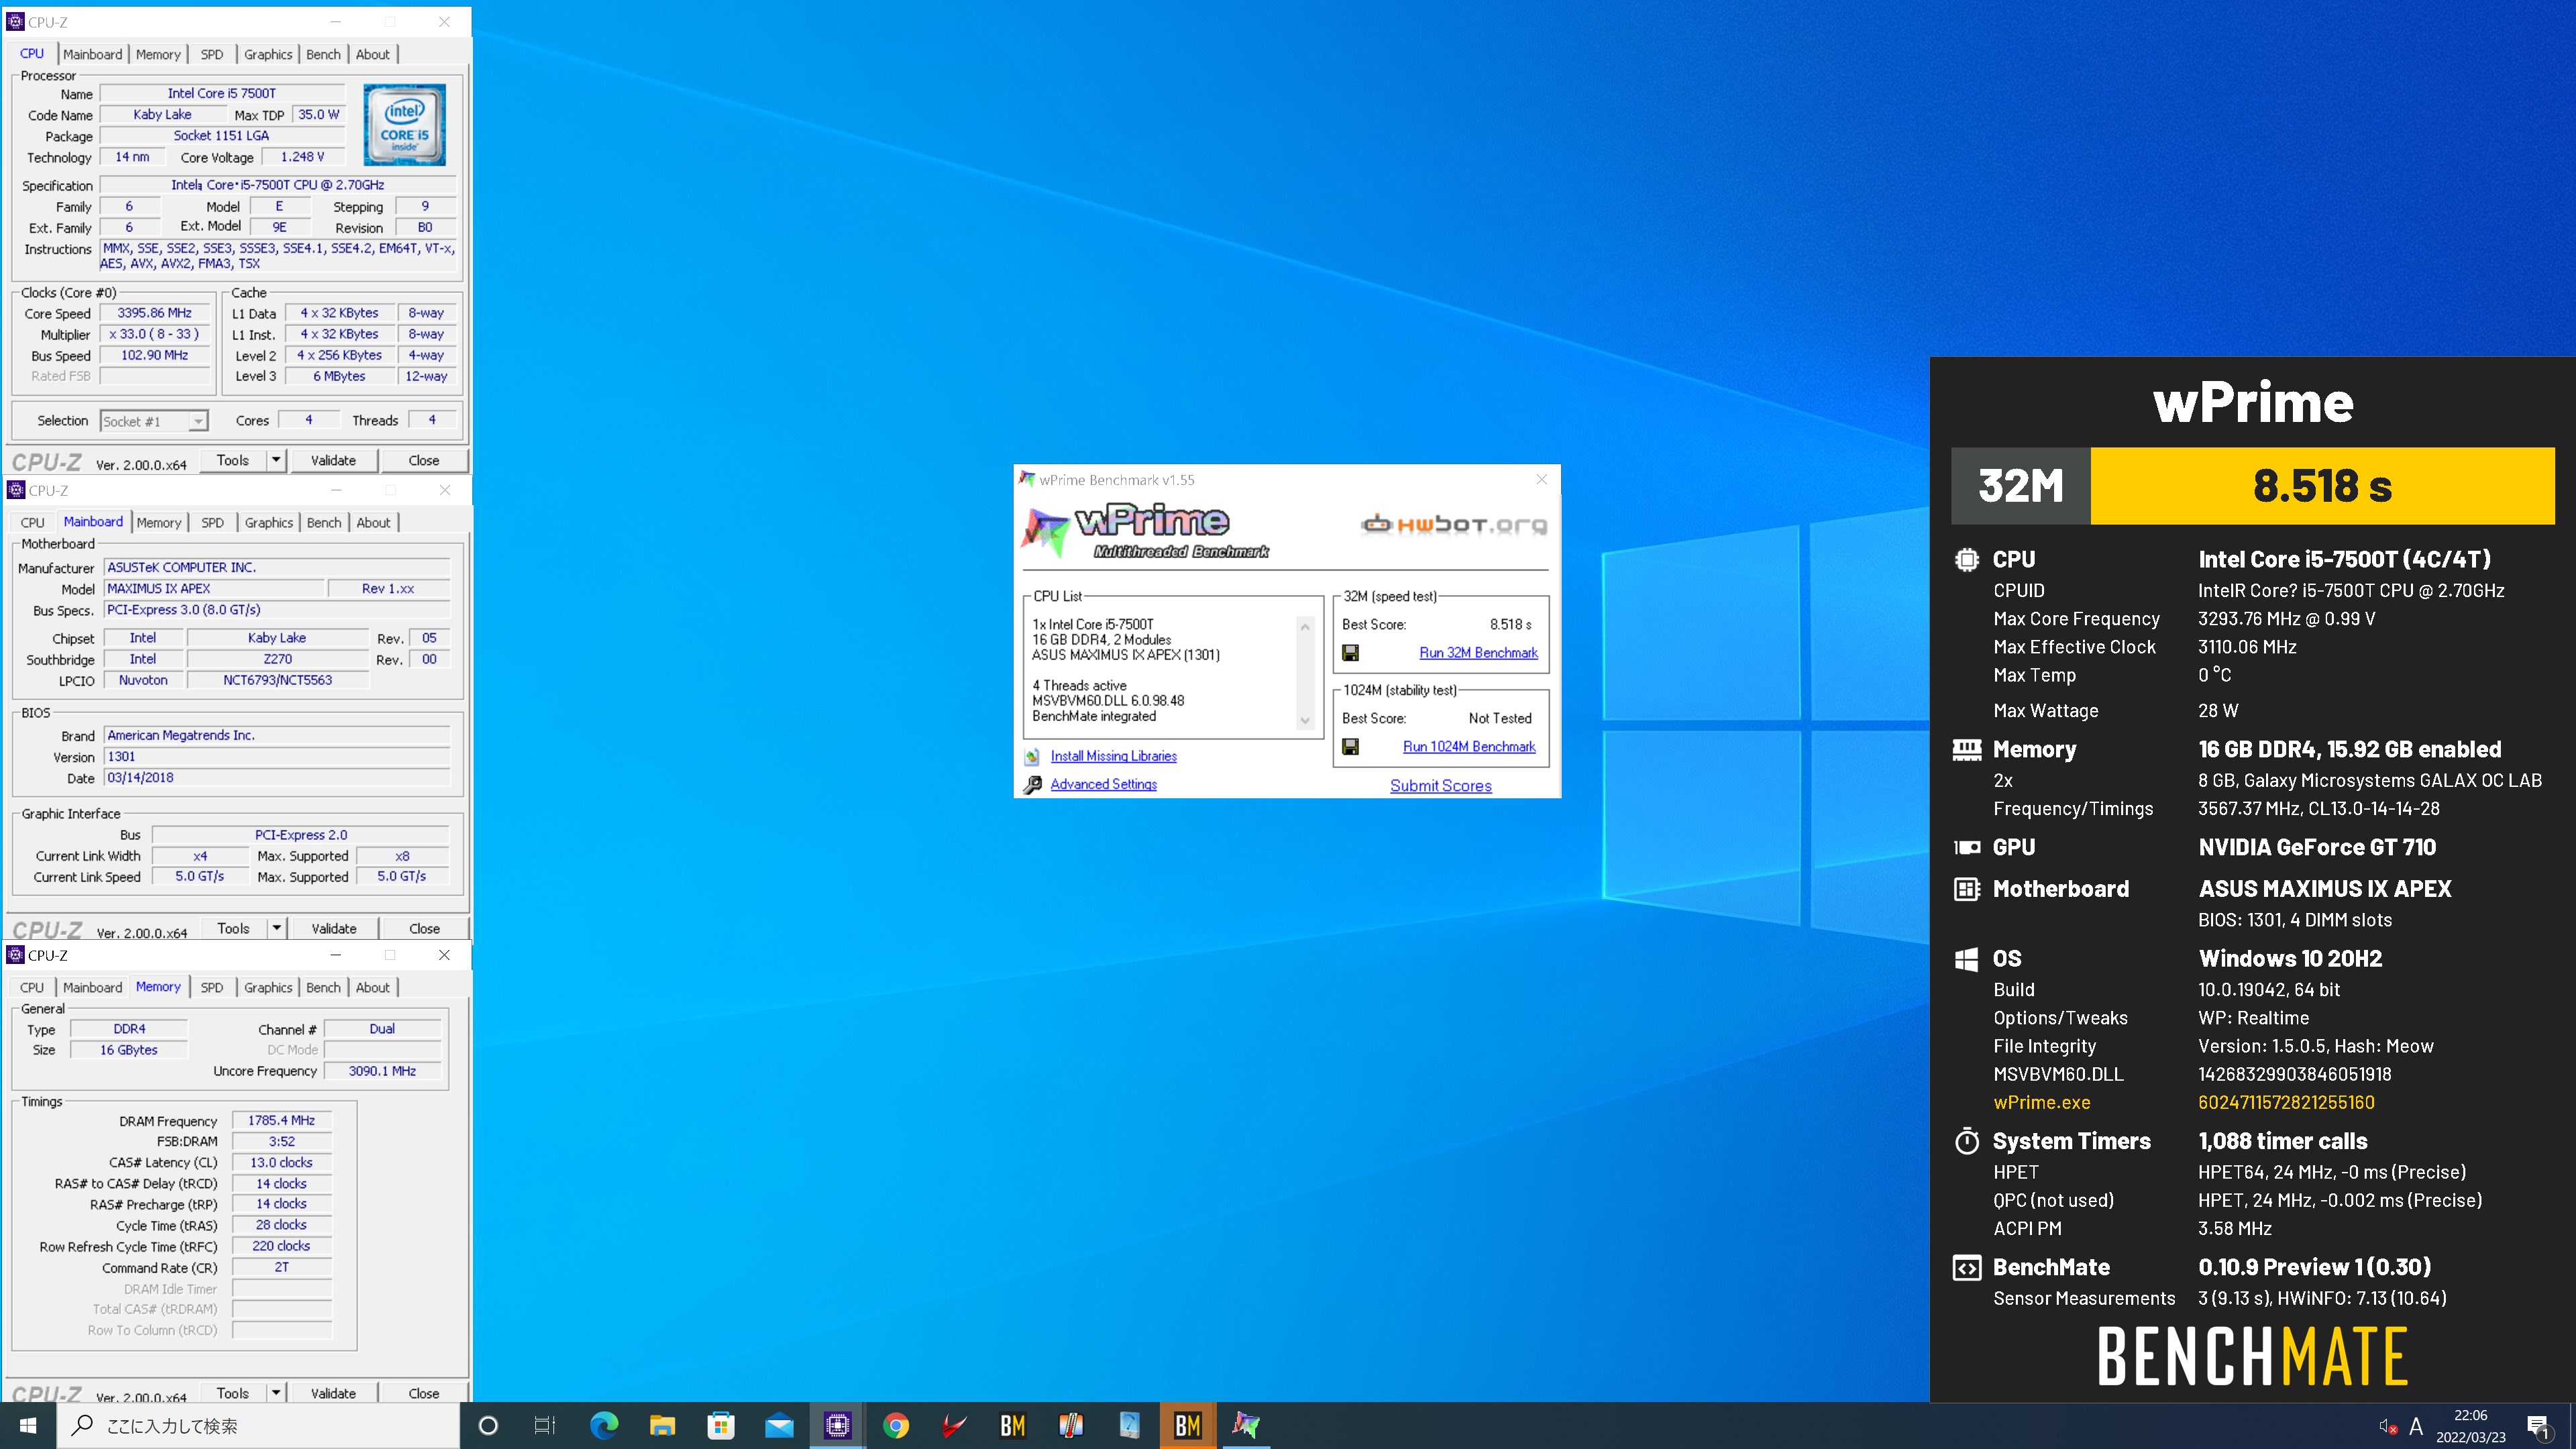Open the Tools dropdown arrow in the top CPU-Z window

coord(276,460)
